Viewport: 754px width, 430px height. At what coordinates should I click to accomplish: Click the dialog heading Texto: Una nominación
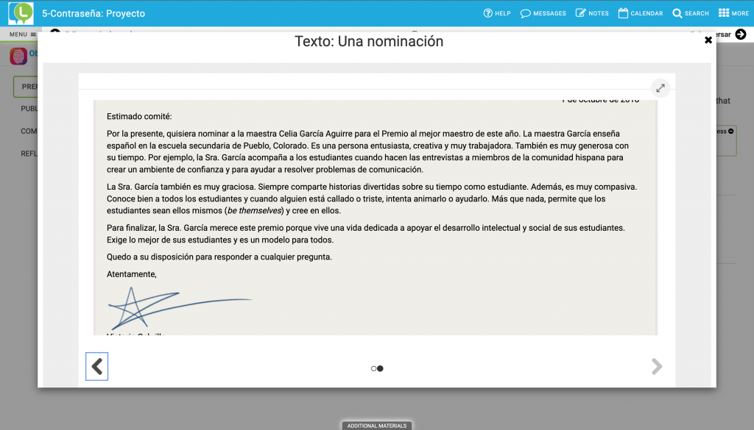click(x=369, y=41)
